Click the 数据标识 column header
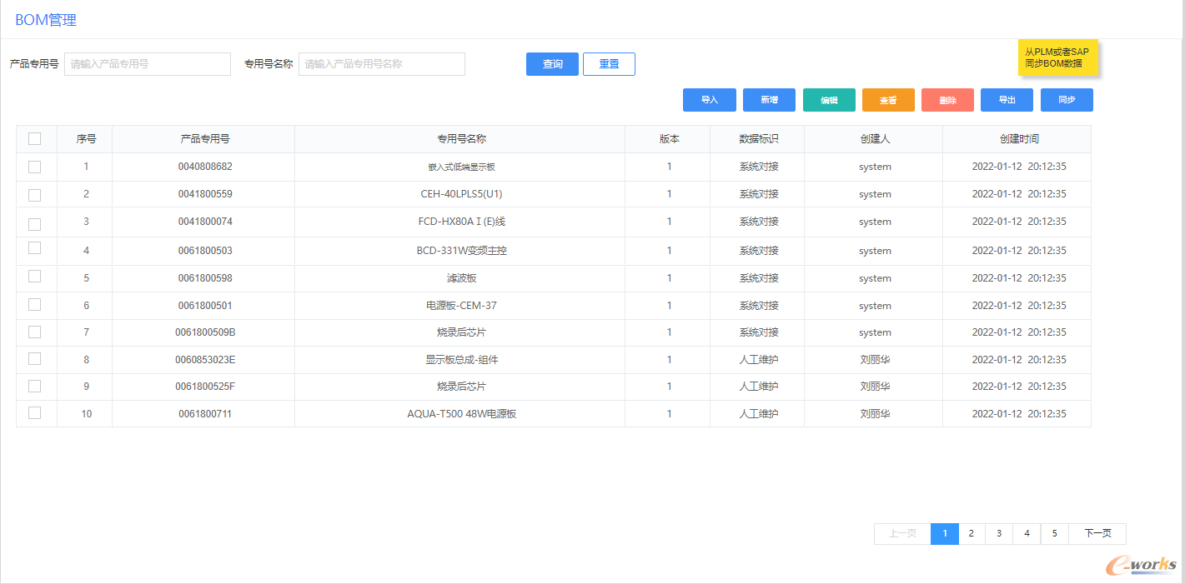This screenshot has height=584, width=1185. (x=759, y=139)
